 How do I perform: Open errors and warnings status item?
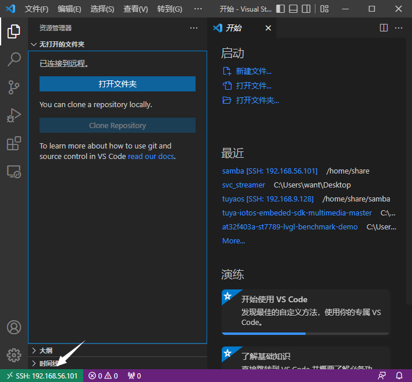tap(103, 376)
